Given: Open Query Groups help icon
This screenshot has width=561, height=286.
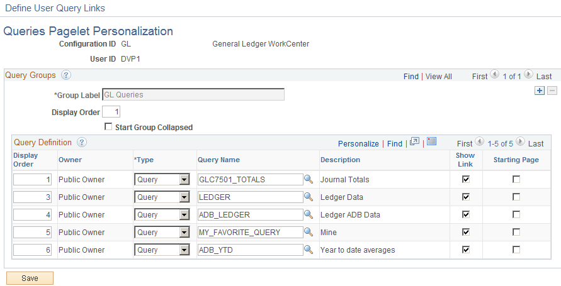Looking at the screenshot, I should pos(66,75).
